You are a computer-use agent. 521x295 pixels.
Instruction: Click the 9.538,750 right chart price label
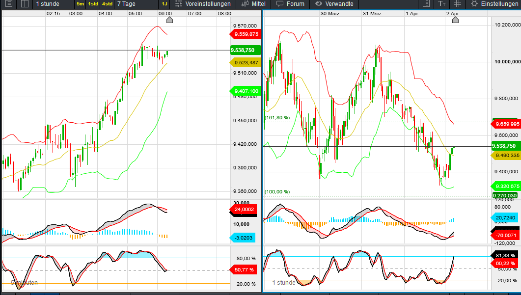506,146
